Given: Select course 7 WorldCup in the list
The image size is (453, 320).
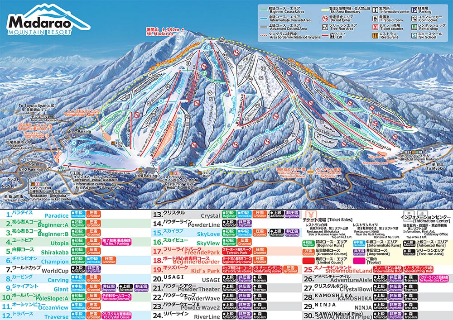Looking at the screenshot, I should (39, 270).
